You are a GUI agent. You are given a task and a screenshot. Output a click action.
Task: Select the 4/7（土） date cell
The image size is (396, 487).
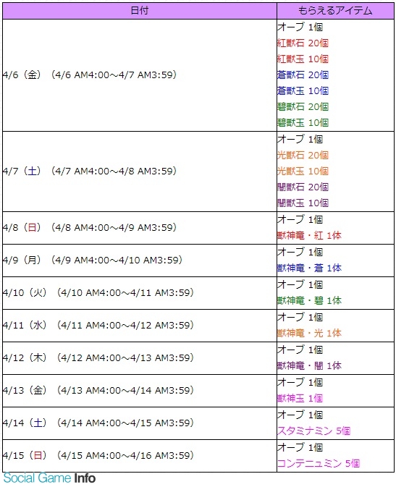coord(140,171)
